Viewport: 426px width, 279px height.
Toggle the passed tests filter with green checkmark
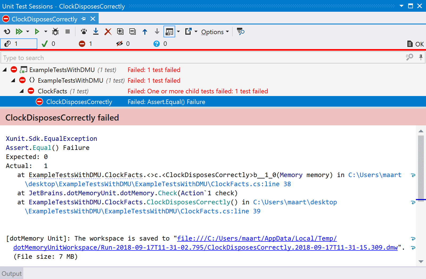click(48, 44)
